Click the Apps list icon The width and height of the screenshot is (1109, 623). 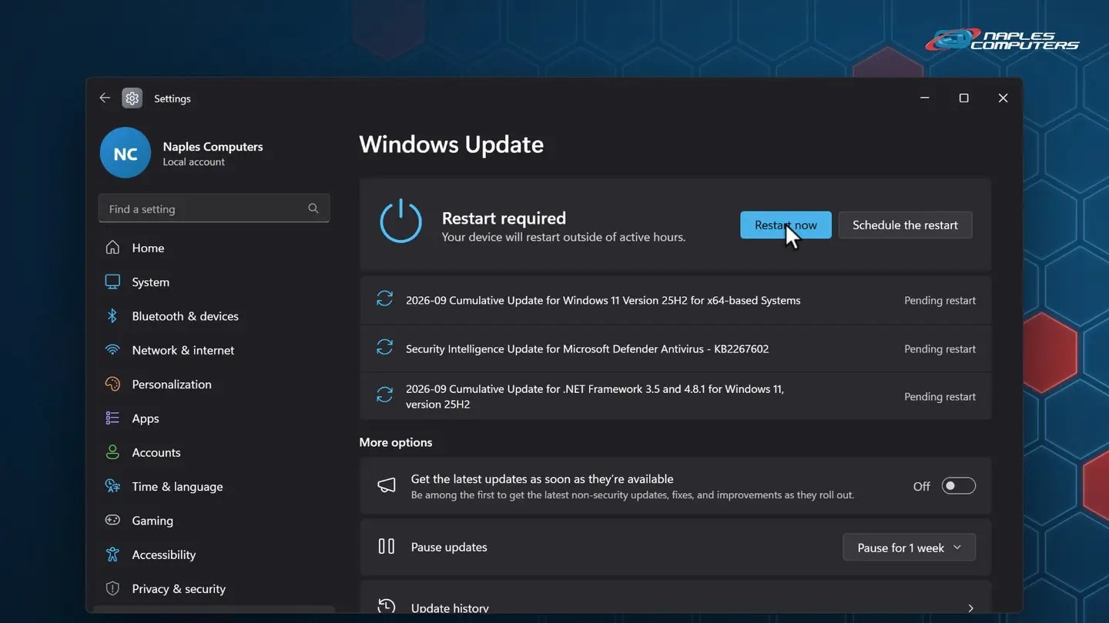point(112,418)
